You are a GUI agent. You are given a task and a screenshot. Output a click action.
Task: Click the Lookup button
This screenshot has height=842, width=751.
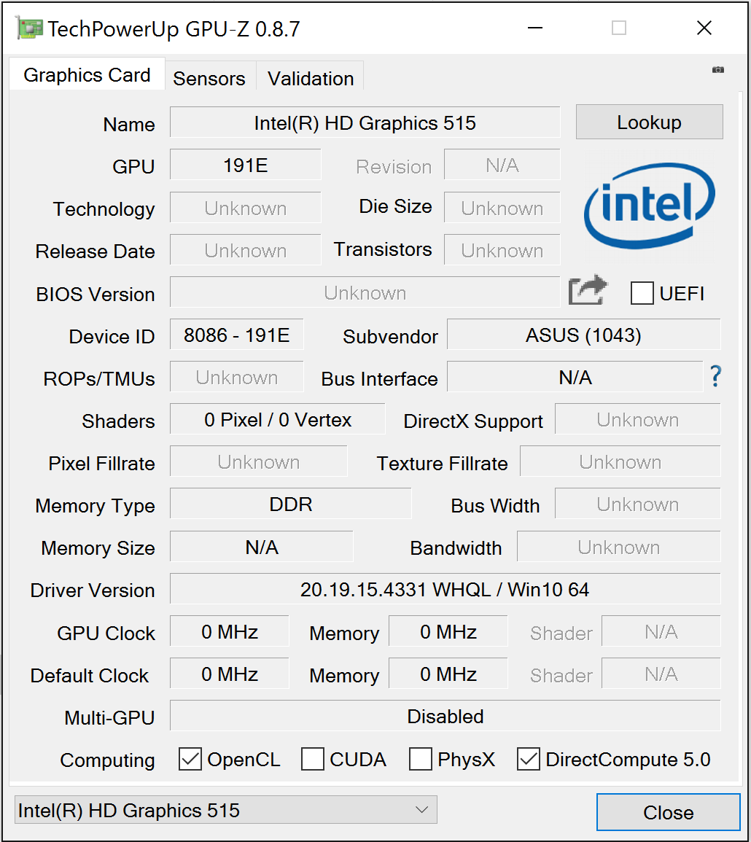pos(650,122)
